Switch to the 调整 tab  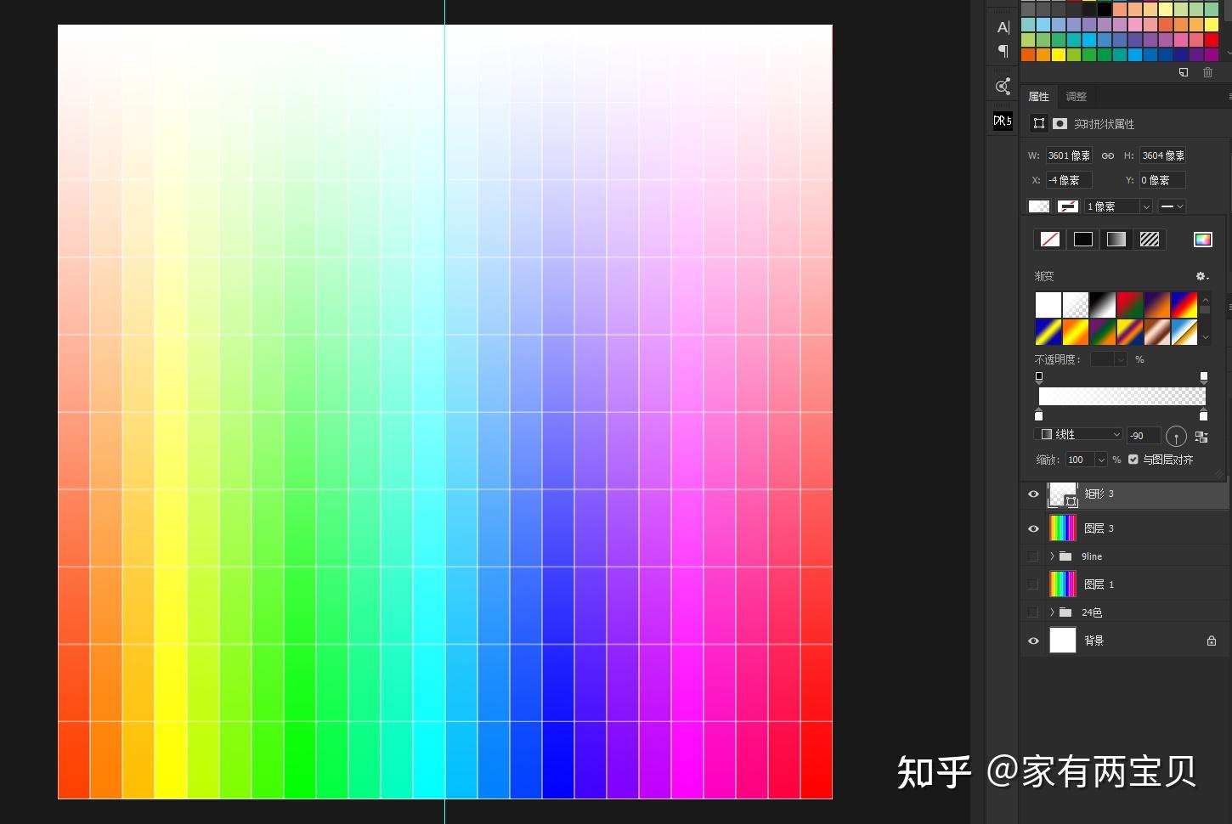click(1076, 96)
